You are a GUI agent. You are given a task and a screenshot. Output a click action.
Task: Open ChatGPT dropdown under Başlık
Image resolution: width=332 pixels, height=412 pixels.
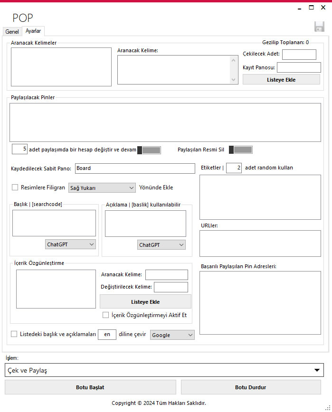click(70, 244)
